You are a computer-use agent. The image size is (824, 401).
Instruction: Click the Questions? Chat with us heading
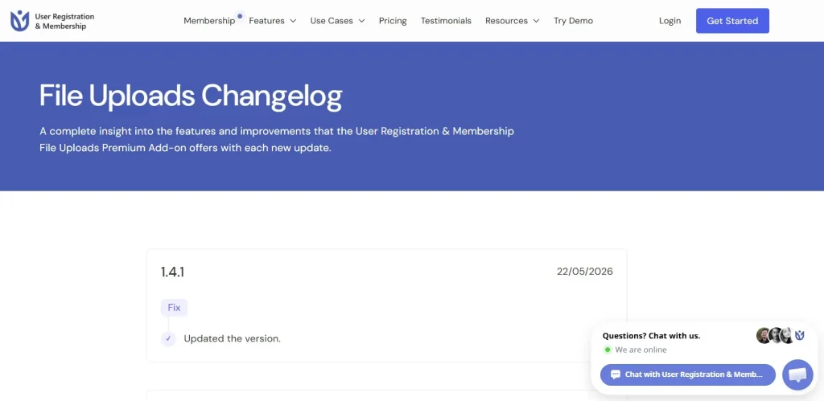point(651,336)
